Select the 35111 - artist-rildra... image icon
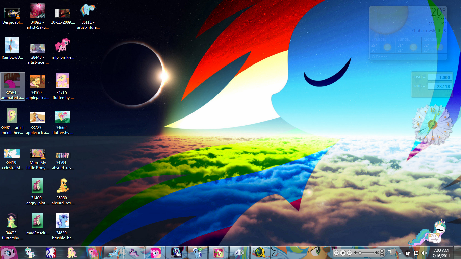Image resolution: width=461 pixels, height=259 pixels. coord(88,17)
